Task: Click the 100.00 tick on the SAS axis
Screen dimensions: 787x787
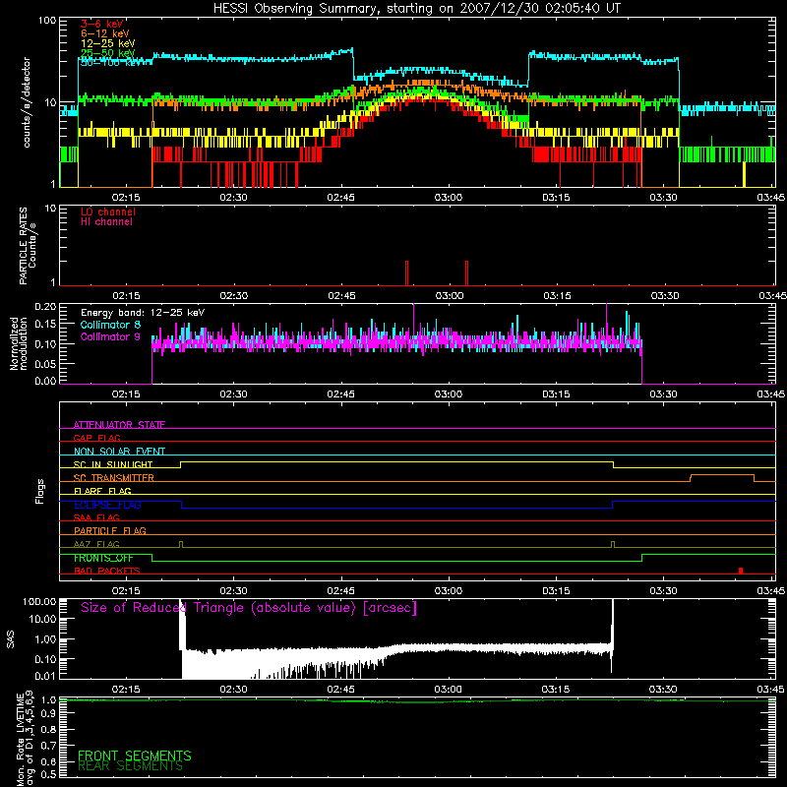Action: click(x=39, y=601)
